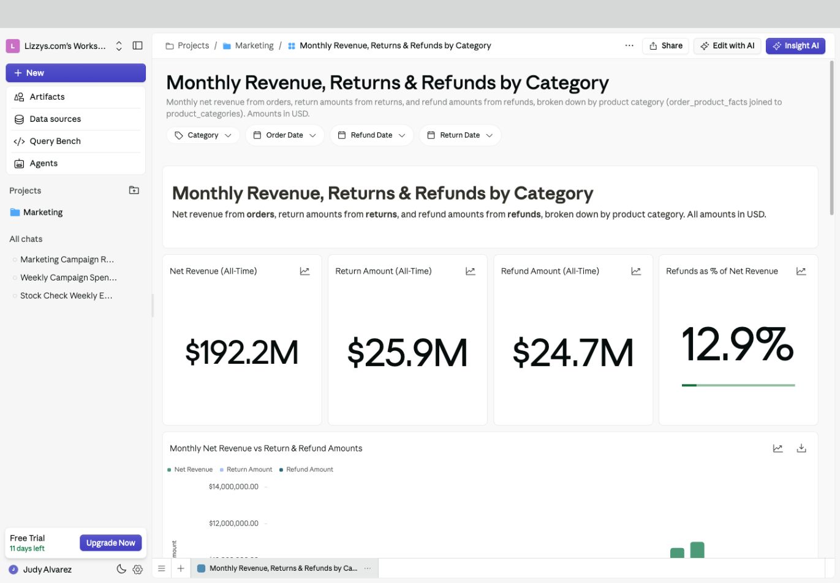This screenshot has height=583, width=840.
Task: Click chart icon on Net Revenue card
Action: (x=305, y=271)
